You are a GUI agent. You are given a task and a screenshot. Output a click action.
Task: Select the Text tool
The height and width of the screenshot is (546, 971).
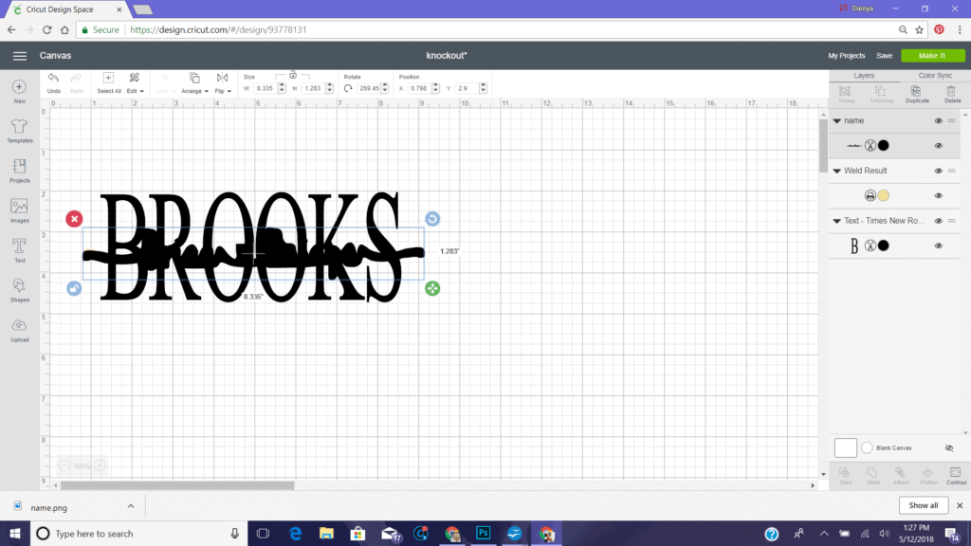point(19,249)
